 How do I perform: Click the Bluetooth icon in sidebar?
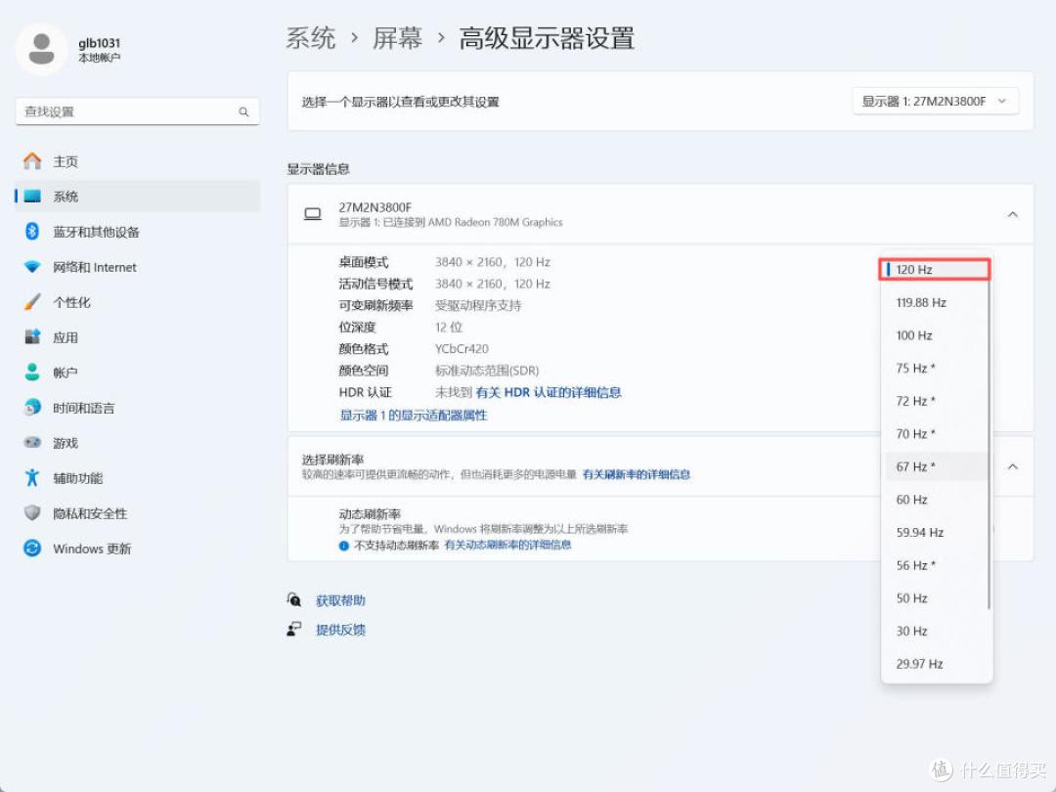(x=31, y=232)
